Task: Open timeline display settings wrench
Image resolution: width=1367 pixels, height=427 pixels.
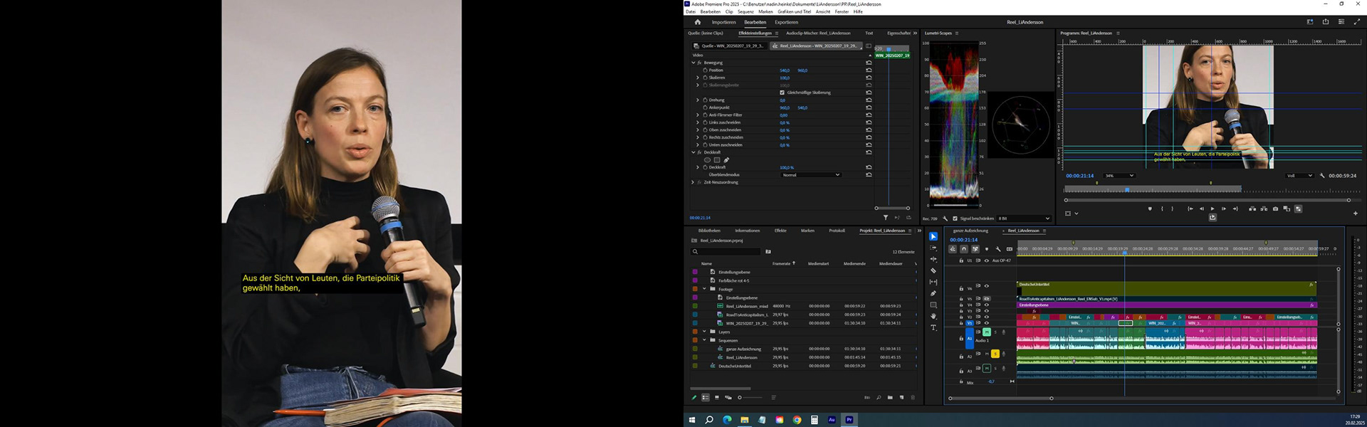Action: click(x=998, y=249)
